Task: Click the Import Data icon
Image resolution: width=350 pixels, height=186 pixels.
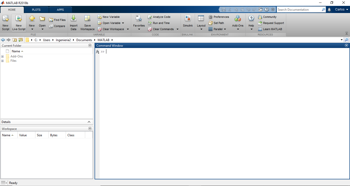Action: (74, 18)
